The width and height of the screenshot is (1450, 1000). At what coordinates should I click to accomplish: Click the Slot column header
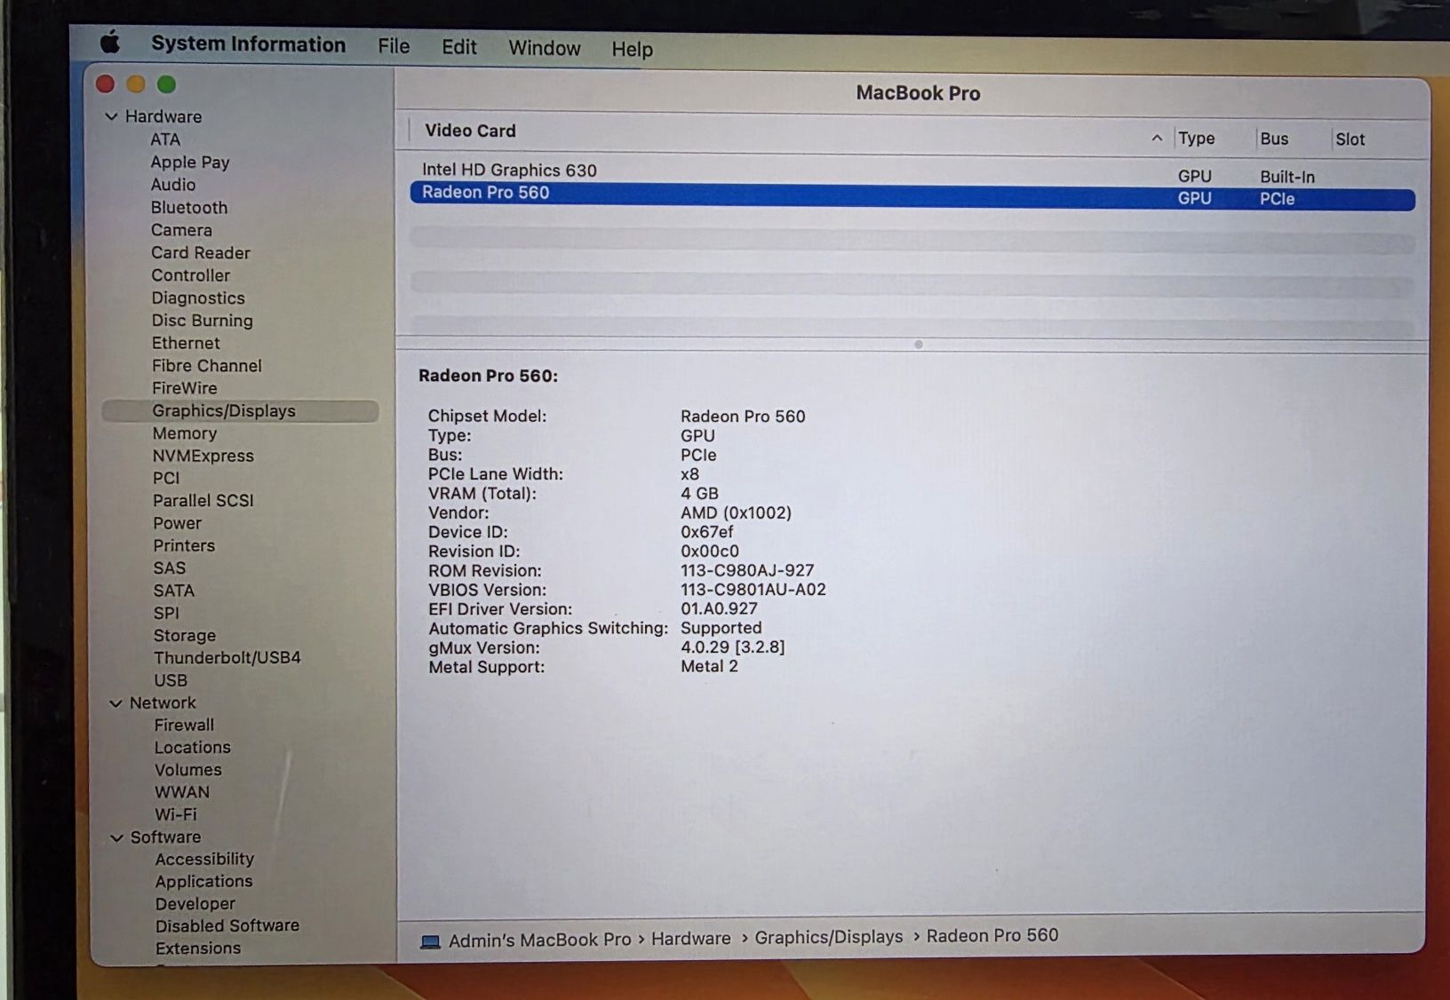(x=1350, y=139)
